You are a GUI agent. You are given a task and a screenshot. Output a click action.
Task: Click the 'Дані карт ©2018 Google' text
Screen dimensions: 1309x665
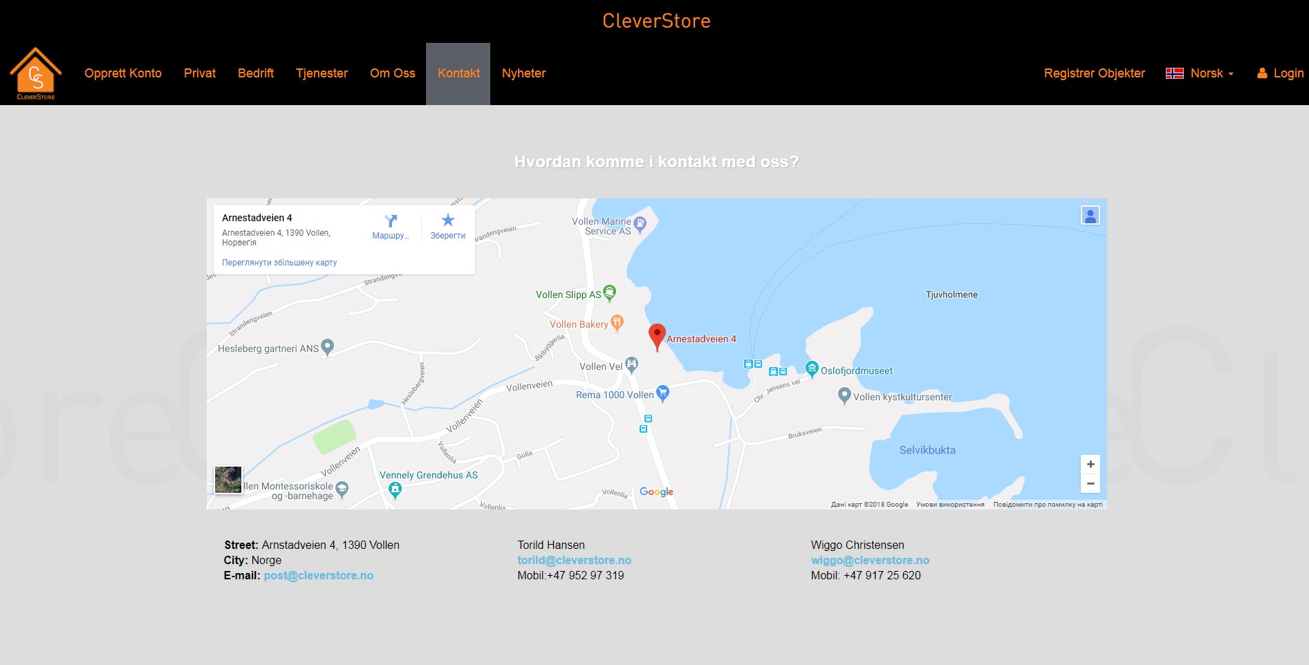point(869,505)
